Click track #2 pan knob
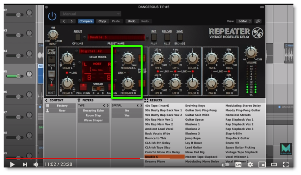Viewport: 301px width, 175px height. [x=29, y=12]
